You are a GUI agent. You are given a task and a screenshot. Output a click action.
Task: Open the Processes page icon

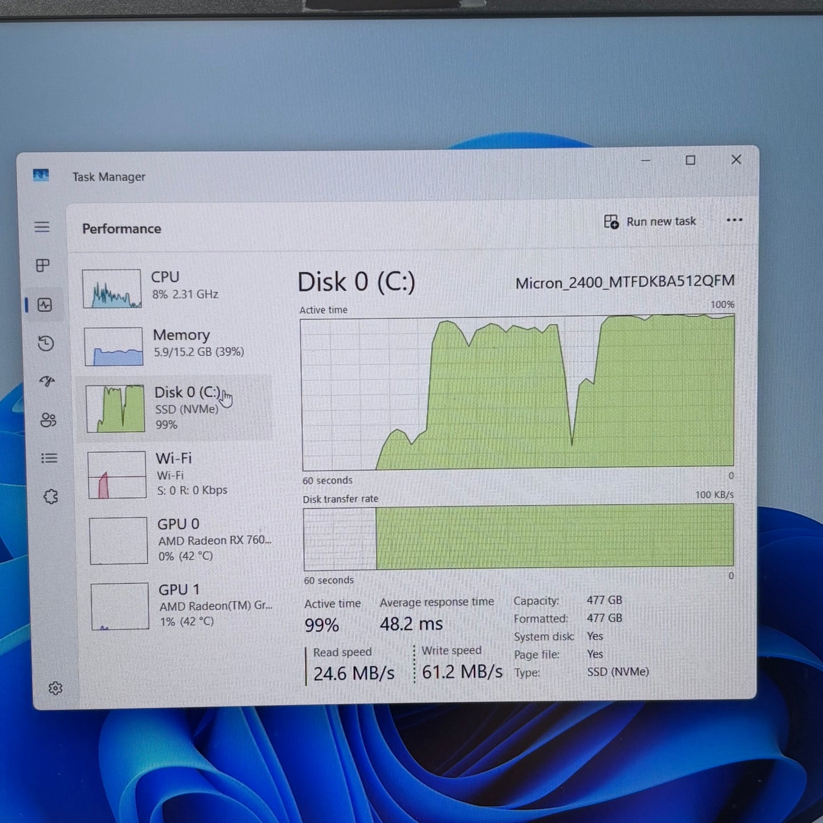click(x=43, y=265)
